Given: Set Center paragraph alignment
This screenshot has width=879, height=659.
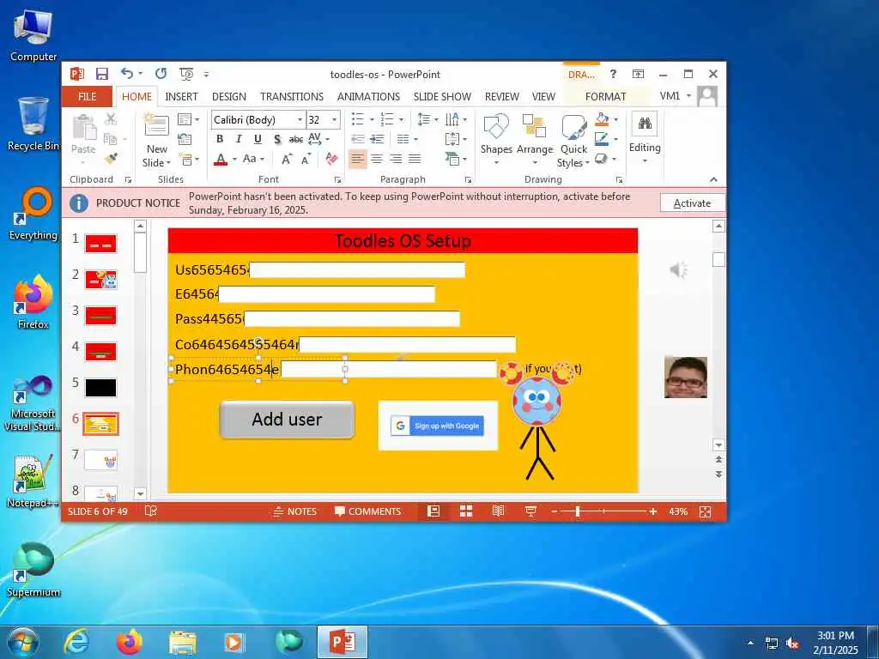Looking at the screenshot, I should pos(377,159).
